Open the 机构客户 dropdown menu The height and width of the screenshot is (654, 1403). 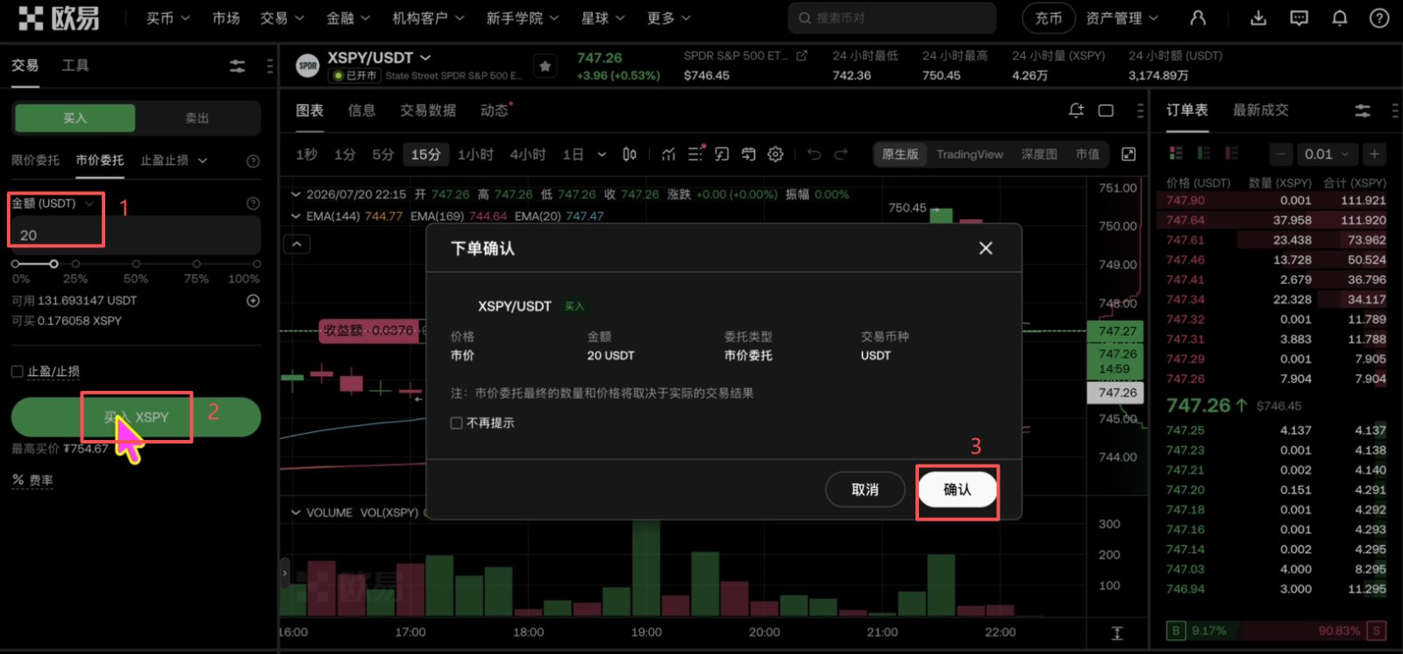(x=428, y=18)
